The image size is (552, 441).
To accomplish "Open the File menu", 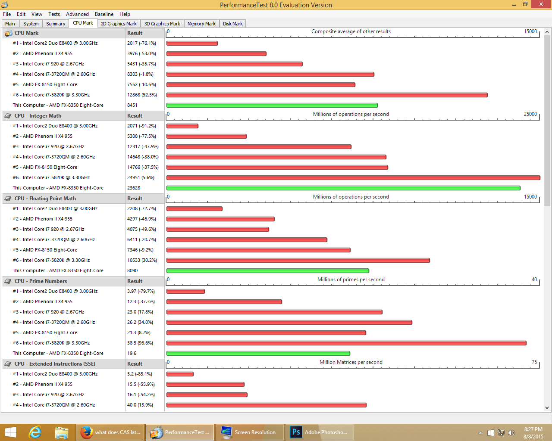I will point(7,14).
